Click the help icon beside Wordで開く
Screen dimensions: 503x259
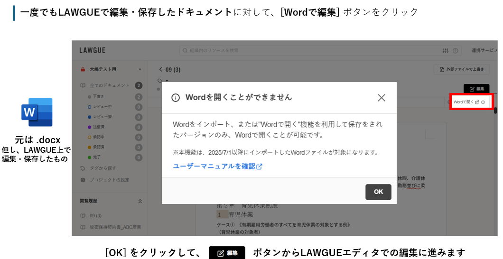[x=483, y=102]
